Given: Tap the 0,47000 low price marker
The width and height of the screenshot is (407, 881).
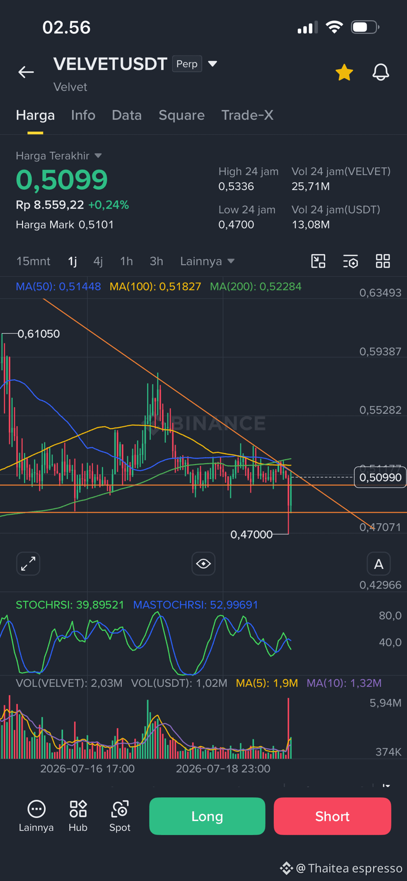Looking at the screenshot, I should 251,534.
